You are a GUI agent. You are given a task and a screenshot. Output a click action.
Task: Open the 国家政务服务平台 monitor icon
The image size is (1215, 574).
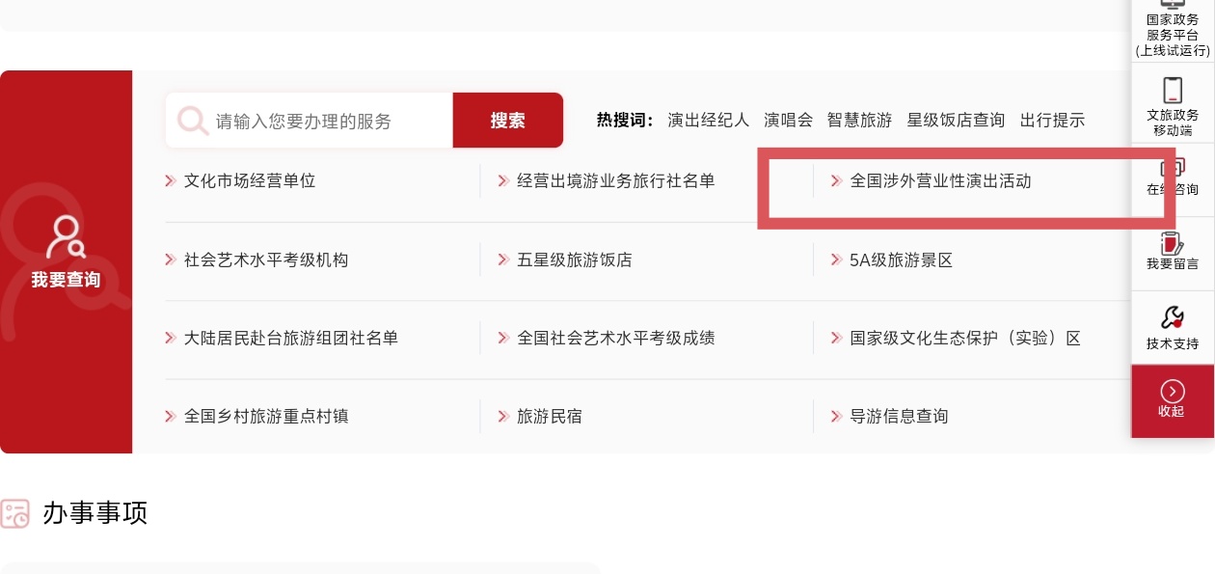coord(1172,4)
